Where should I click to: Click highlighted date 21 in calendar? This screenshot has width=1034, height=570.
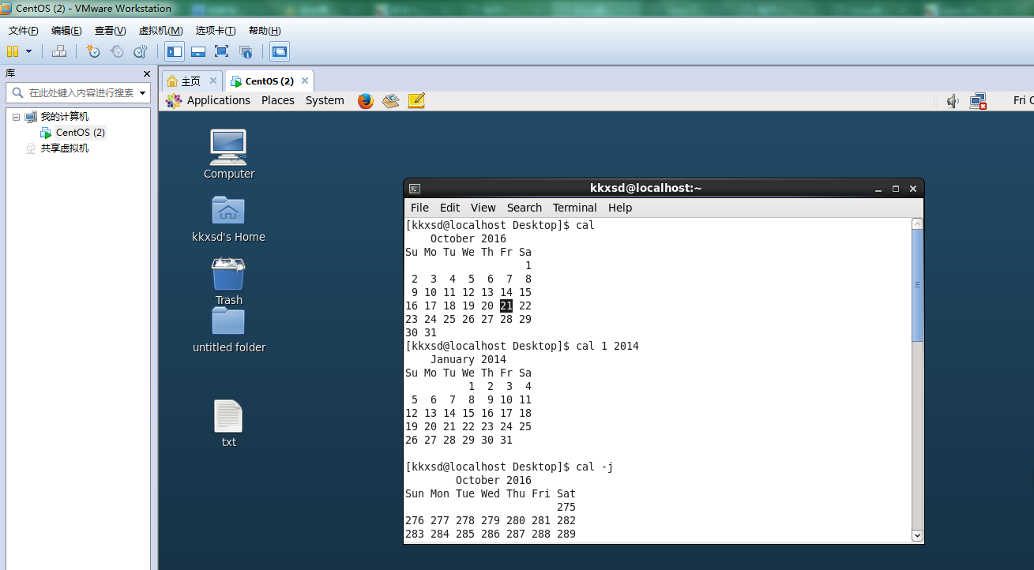tap(506, 306)
